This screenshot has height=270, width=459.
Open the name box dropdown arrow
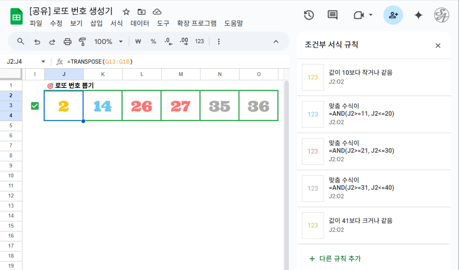click(43, 61)
